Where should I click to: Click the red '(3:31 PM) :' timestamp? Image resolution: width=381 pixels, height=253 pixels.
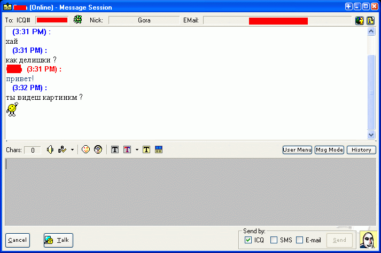pos(44,69)
